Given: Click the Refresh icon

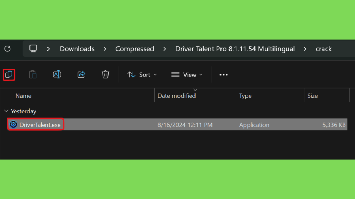Looking at the screenshot, I should [8, 49].
